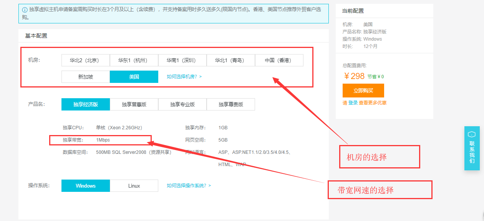The width and height of the screenshot is (484, 221).
Task: Select the 华北2（北京） datacenter option
Action: pyautogui.click(x=85, y=60)
